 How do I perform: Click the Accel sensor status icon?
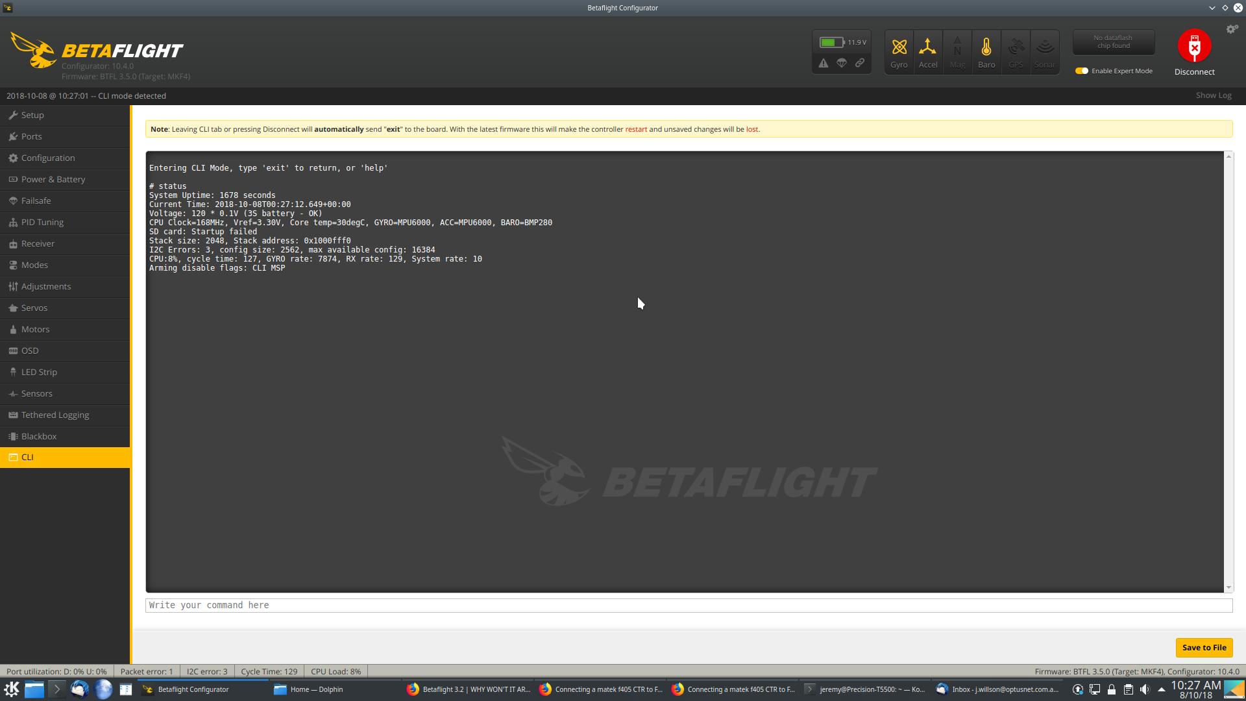[928, 51]
